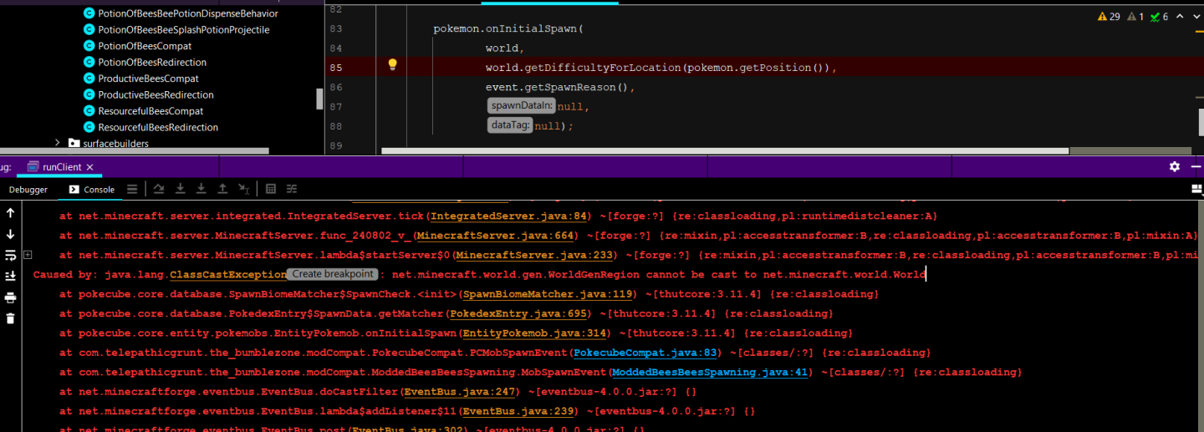Viewport: 1204px width, 432px height.
Task: Click the green typo check count 6
Action: 1159,17
